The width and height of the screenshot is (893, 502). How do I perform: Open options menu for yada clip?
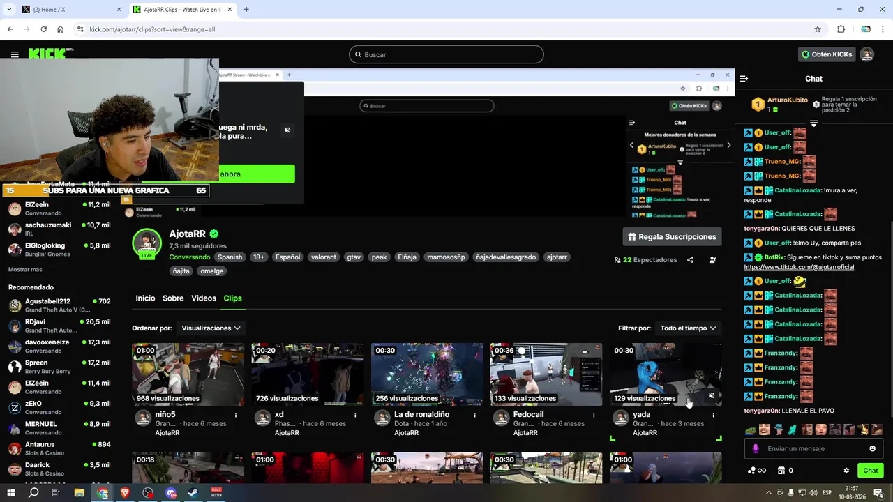point(713,415)
